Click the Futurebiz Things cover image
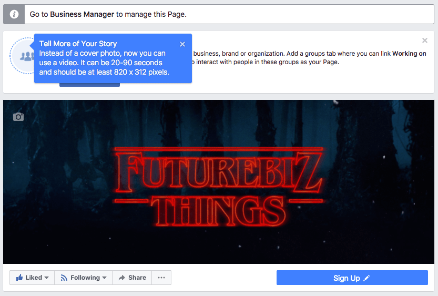 (219, 182)
